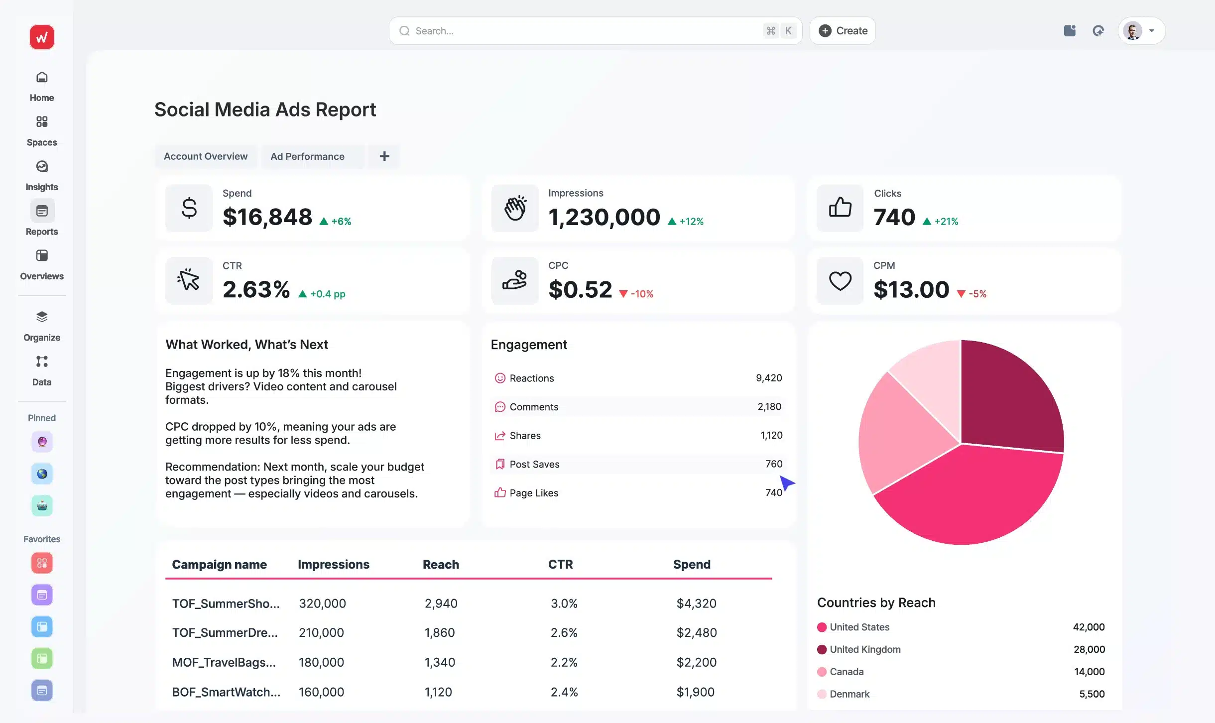Add a new report tab with the plus button
The image size is (1215, 723).
click(x=383, y=156)
